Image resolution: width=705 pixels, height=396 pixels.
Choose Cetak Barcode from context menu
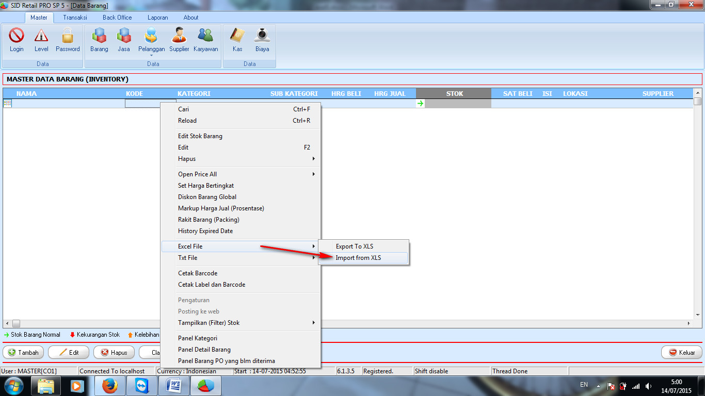pyautogui.click(x=198, y=273)
